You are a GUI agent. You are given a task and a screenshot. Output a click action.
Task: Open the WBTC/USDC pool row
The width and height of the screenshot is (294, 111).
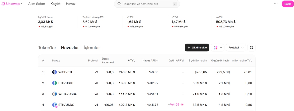click(x=147, y=94)
